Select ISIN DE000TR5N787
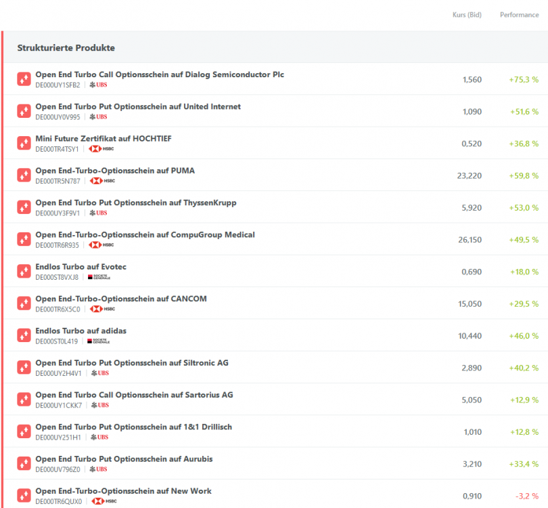The width and height of the screenshot is (548, 508). 58,182
